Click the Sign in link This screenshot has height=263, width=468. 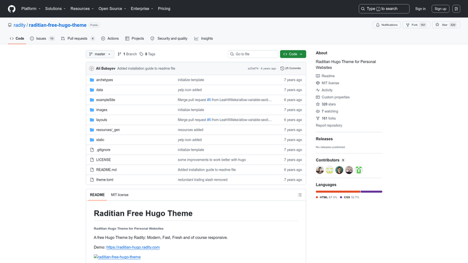[x=420, y=9]
